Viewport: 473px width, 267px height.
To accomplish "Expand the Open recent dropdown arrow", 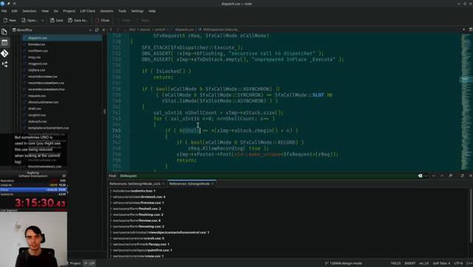I will click(42, 20).
